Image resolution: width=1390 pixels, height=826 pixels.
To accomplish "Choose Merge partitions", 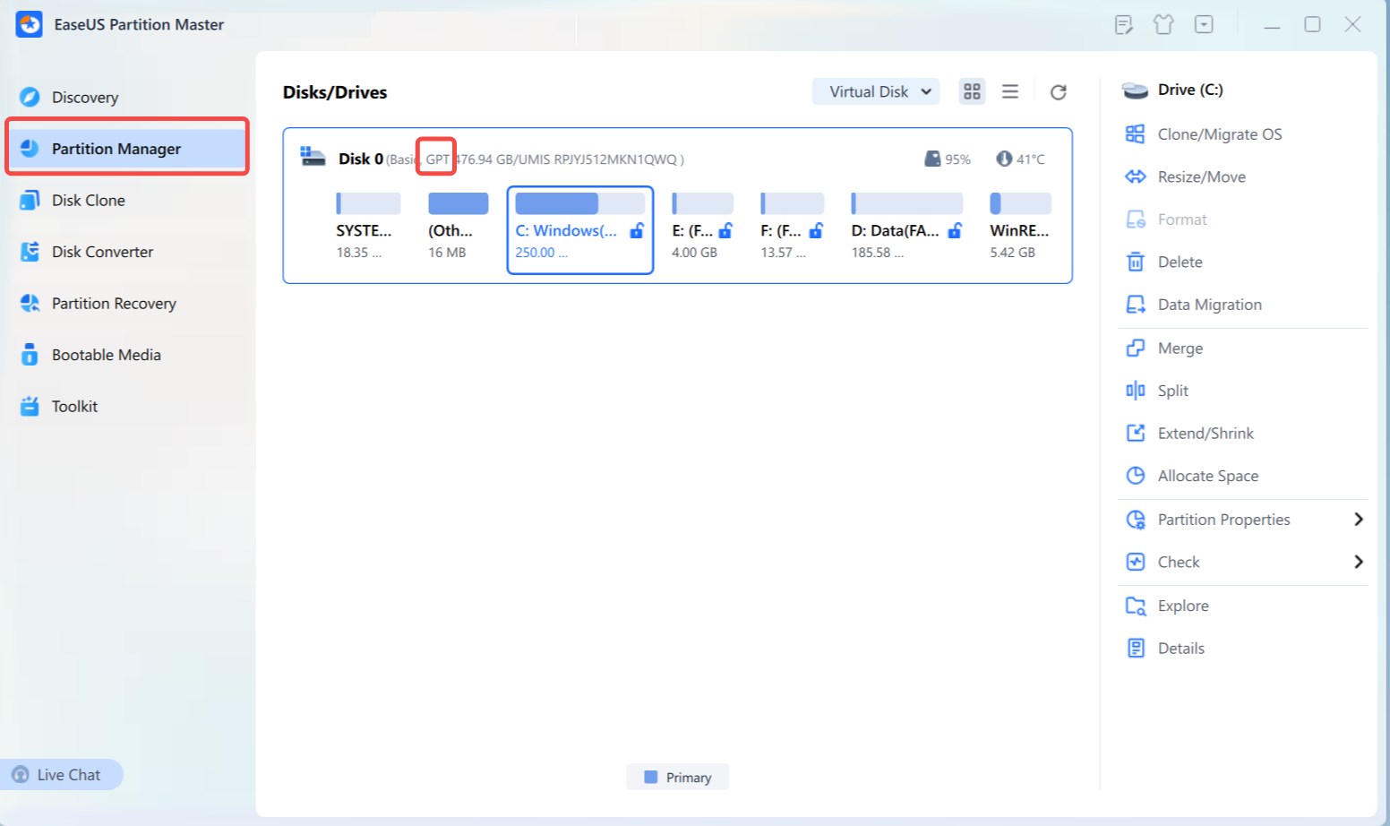I will (x=1180, y=348).
